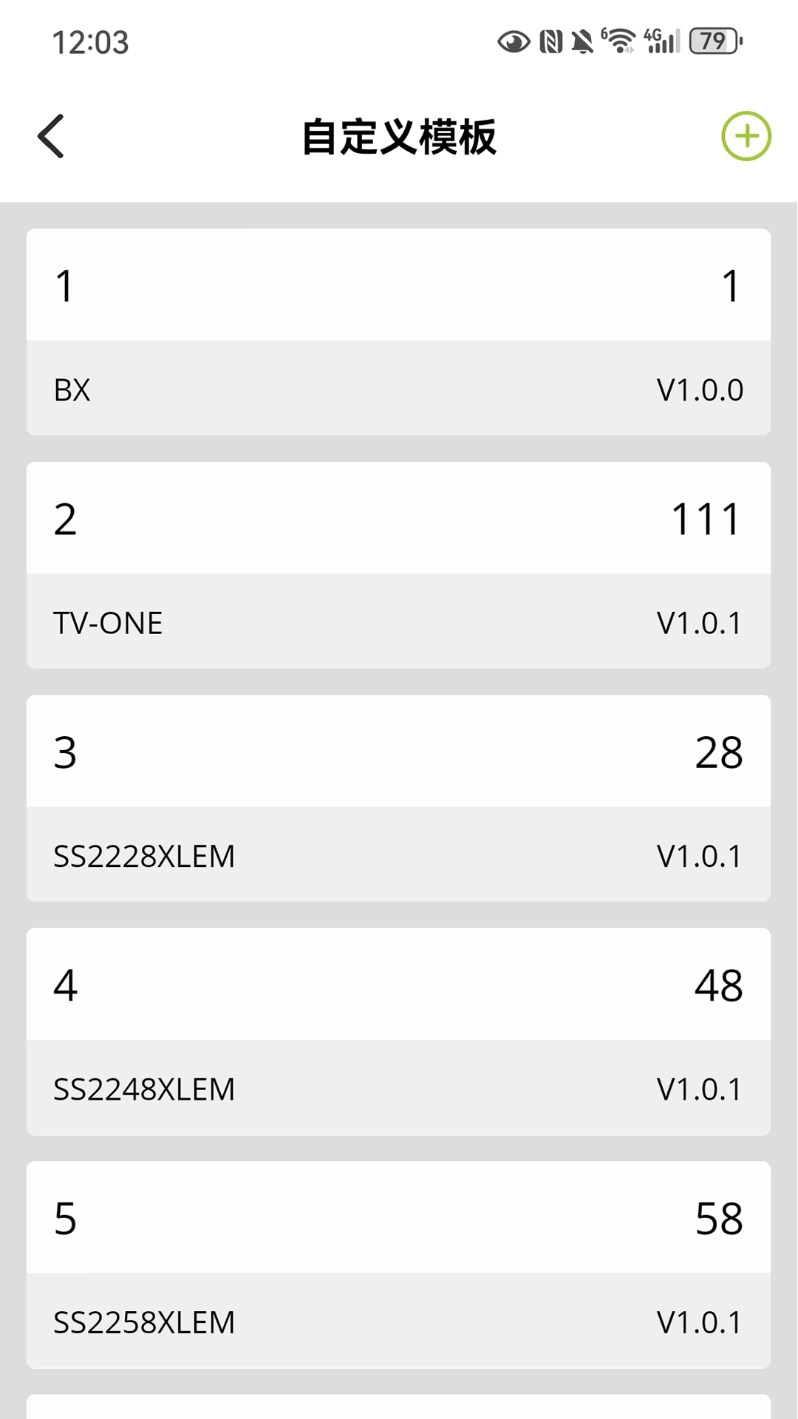Open template 3 numbered 28
Image resolution: width=798 pixels, height=1419 pixels.
pyautogui.click(x=398, y=752)
